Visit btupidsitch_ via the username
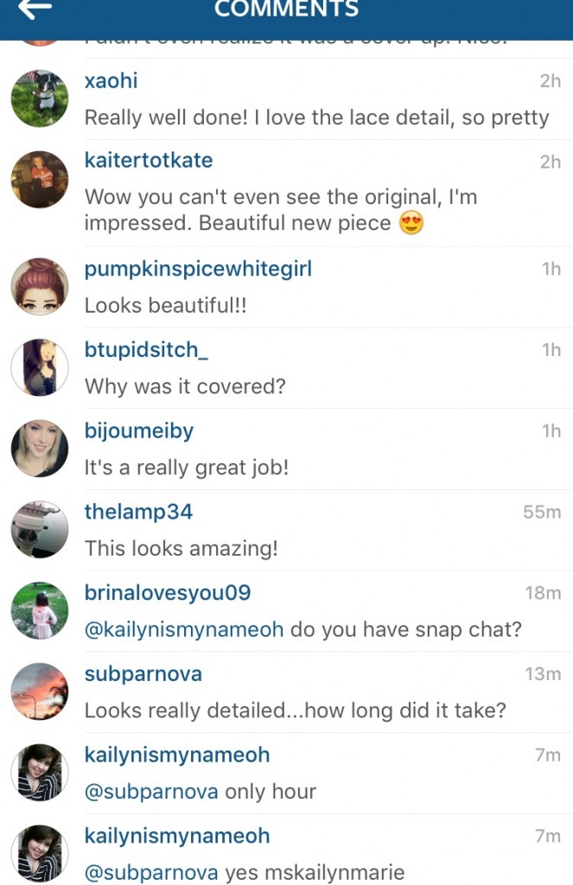This screenshot has width=573, height=885. 146,350
